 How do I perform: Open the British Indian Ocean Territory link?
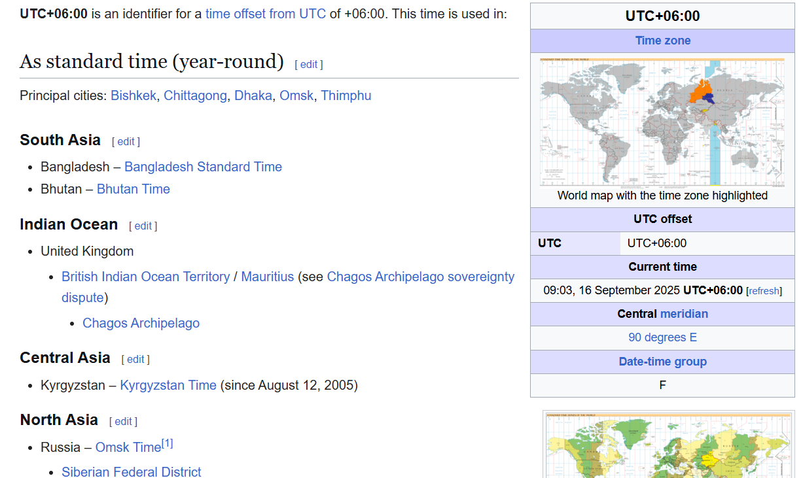click(145, 277)
